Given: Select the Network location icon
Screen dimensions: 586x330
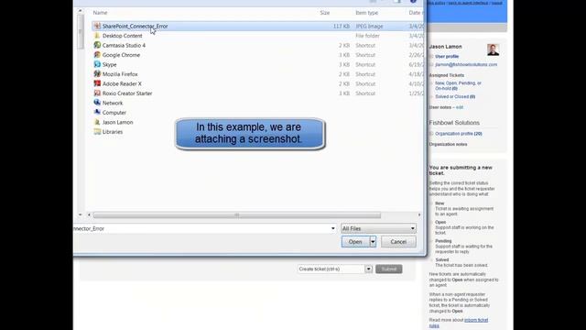Looking at the screenshot, I should click(x=97, y=103).
